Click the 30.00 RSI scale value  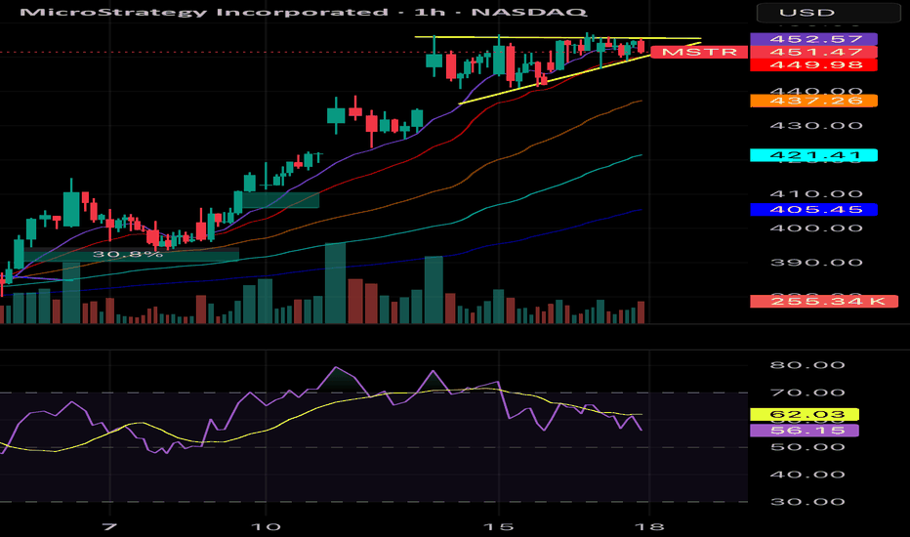(x=807, y=502)
